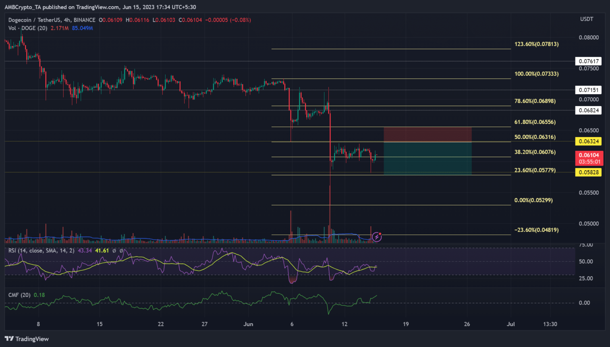Click the USDT currency label on price axis
This screenshot has width=610, height=347.
click(x=587, y=19)
